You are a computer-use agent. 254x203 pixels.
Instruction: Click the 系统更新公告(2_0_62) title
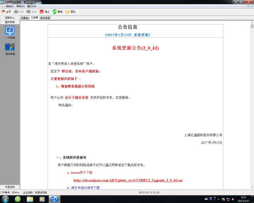click(135, 48)
